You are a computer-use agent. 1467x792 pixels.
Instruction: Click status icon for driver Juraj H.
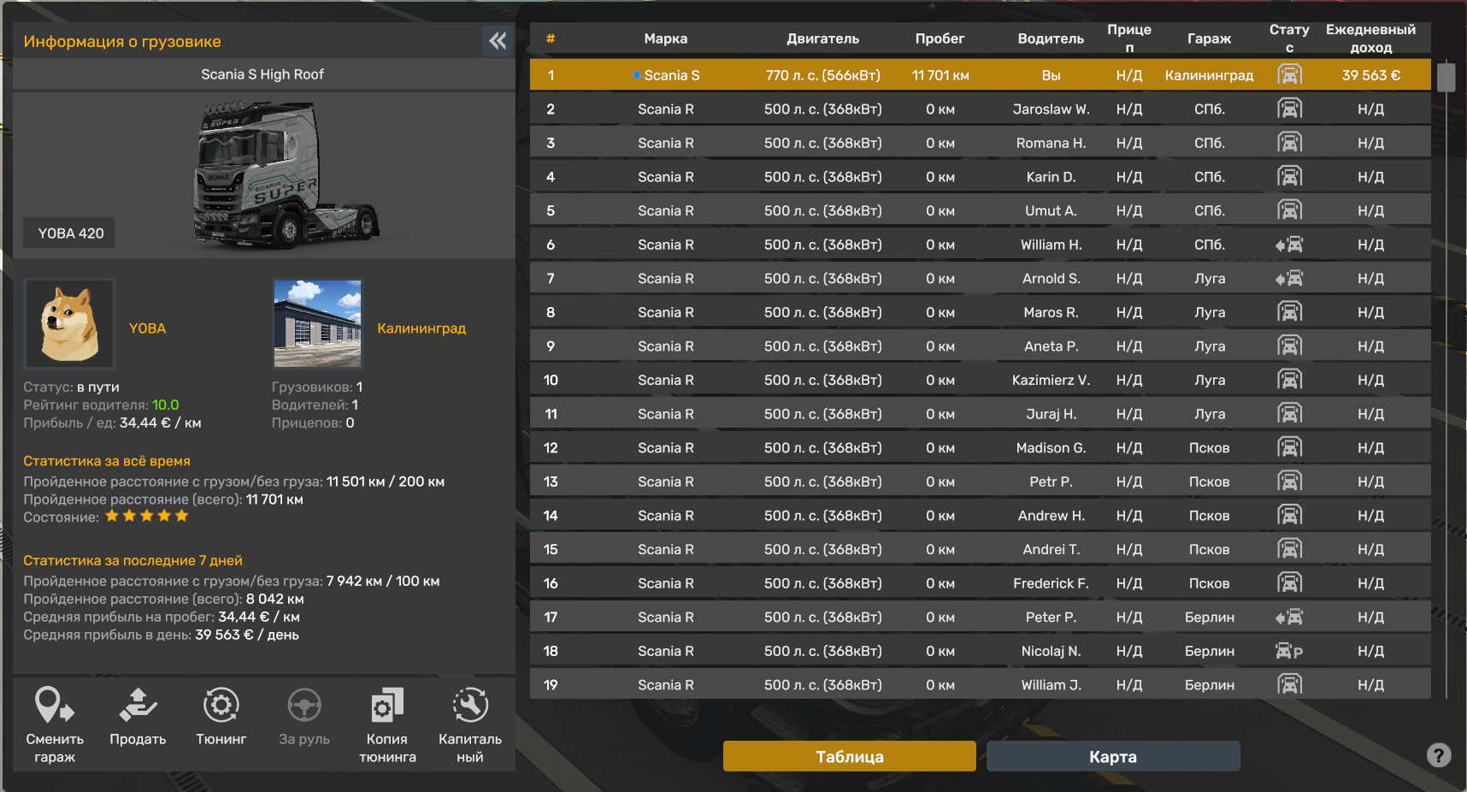[x=1289, y=414]
